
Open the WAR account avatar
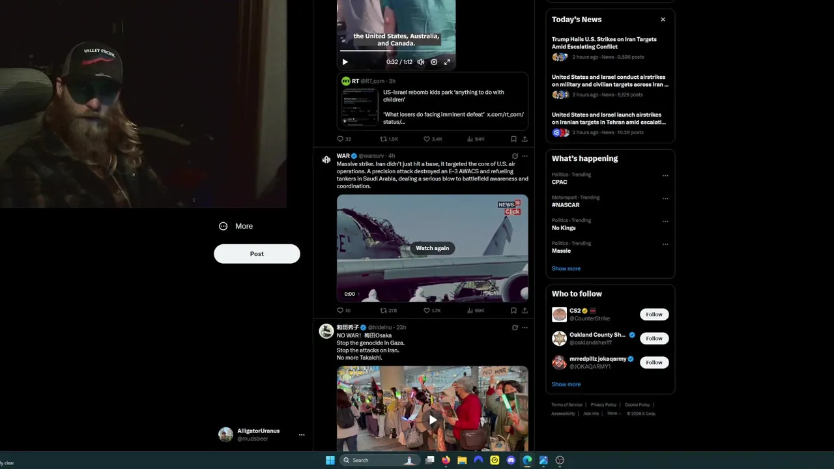(x=326, y=160)
